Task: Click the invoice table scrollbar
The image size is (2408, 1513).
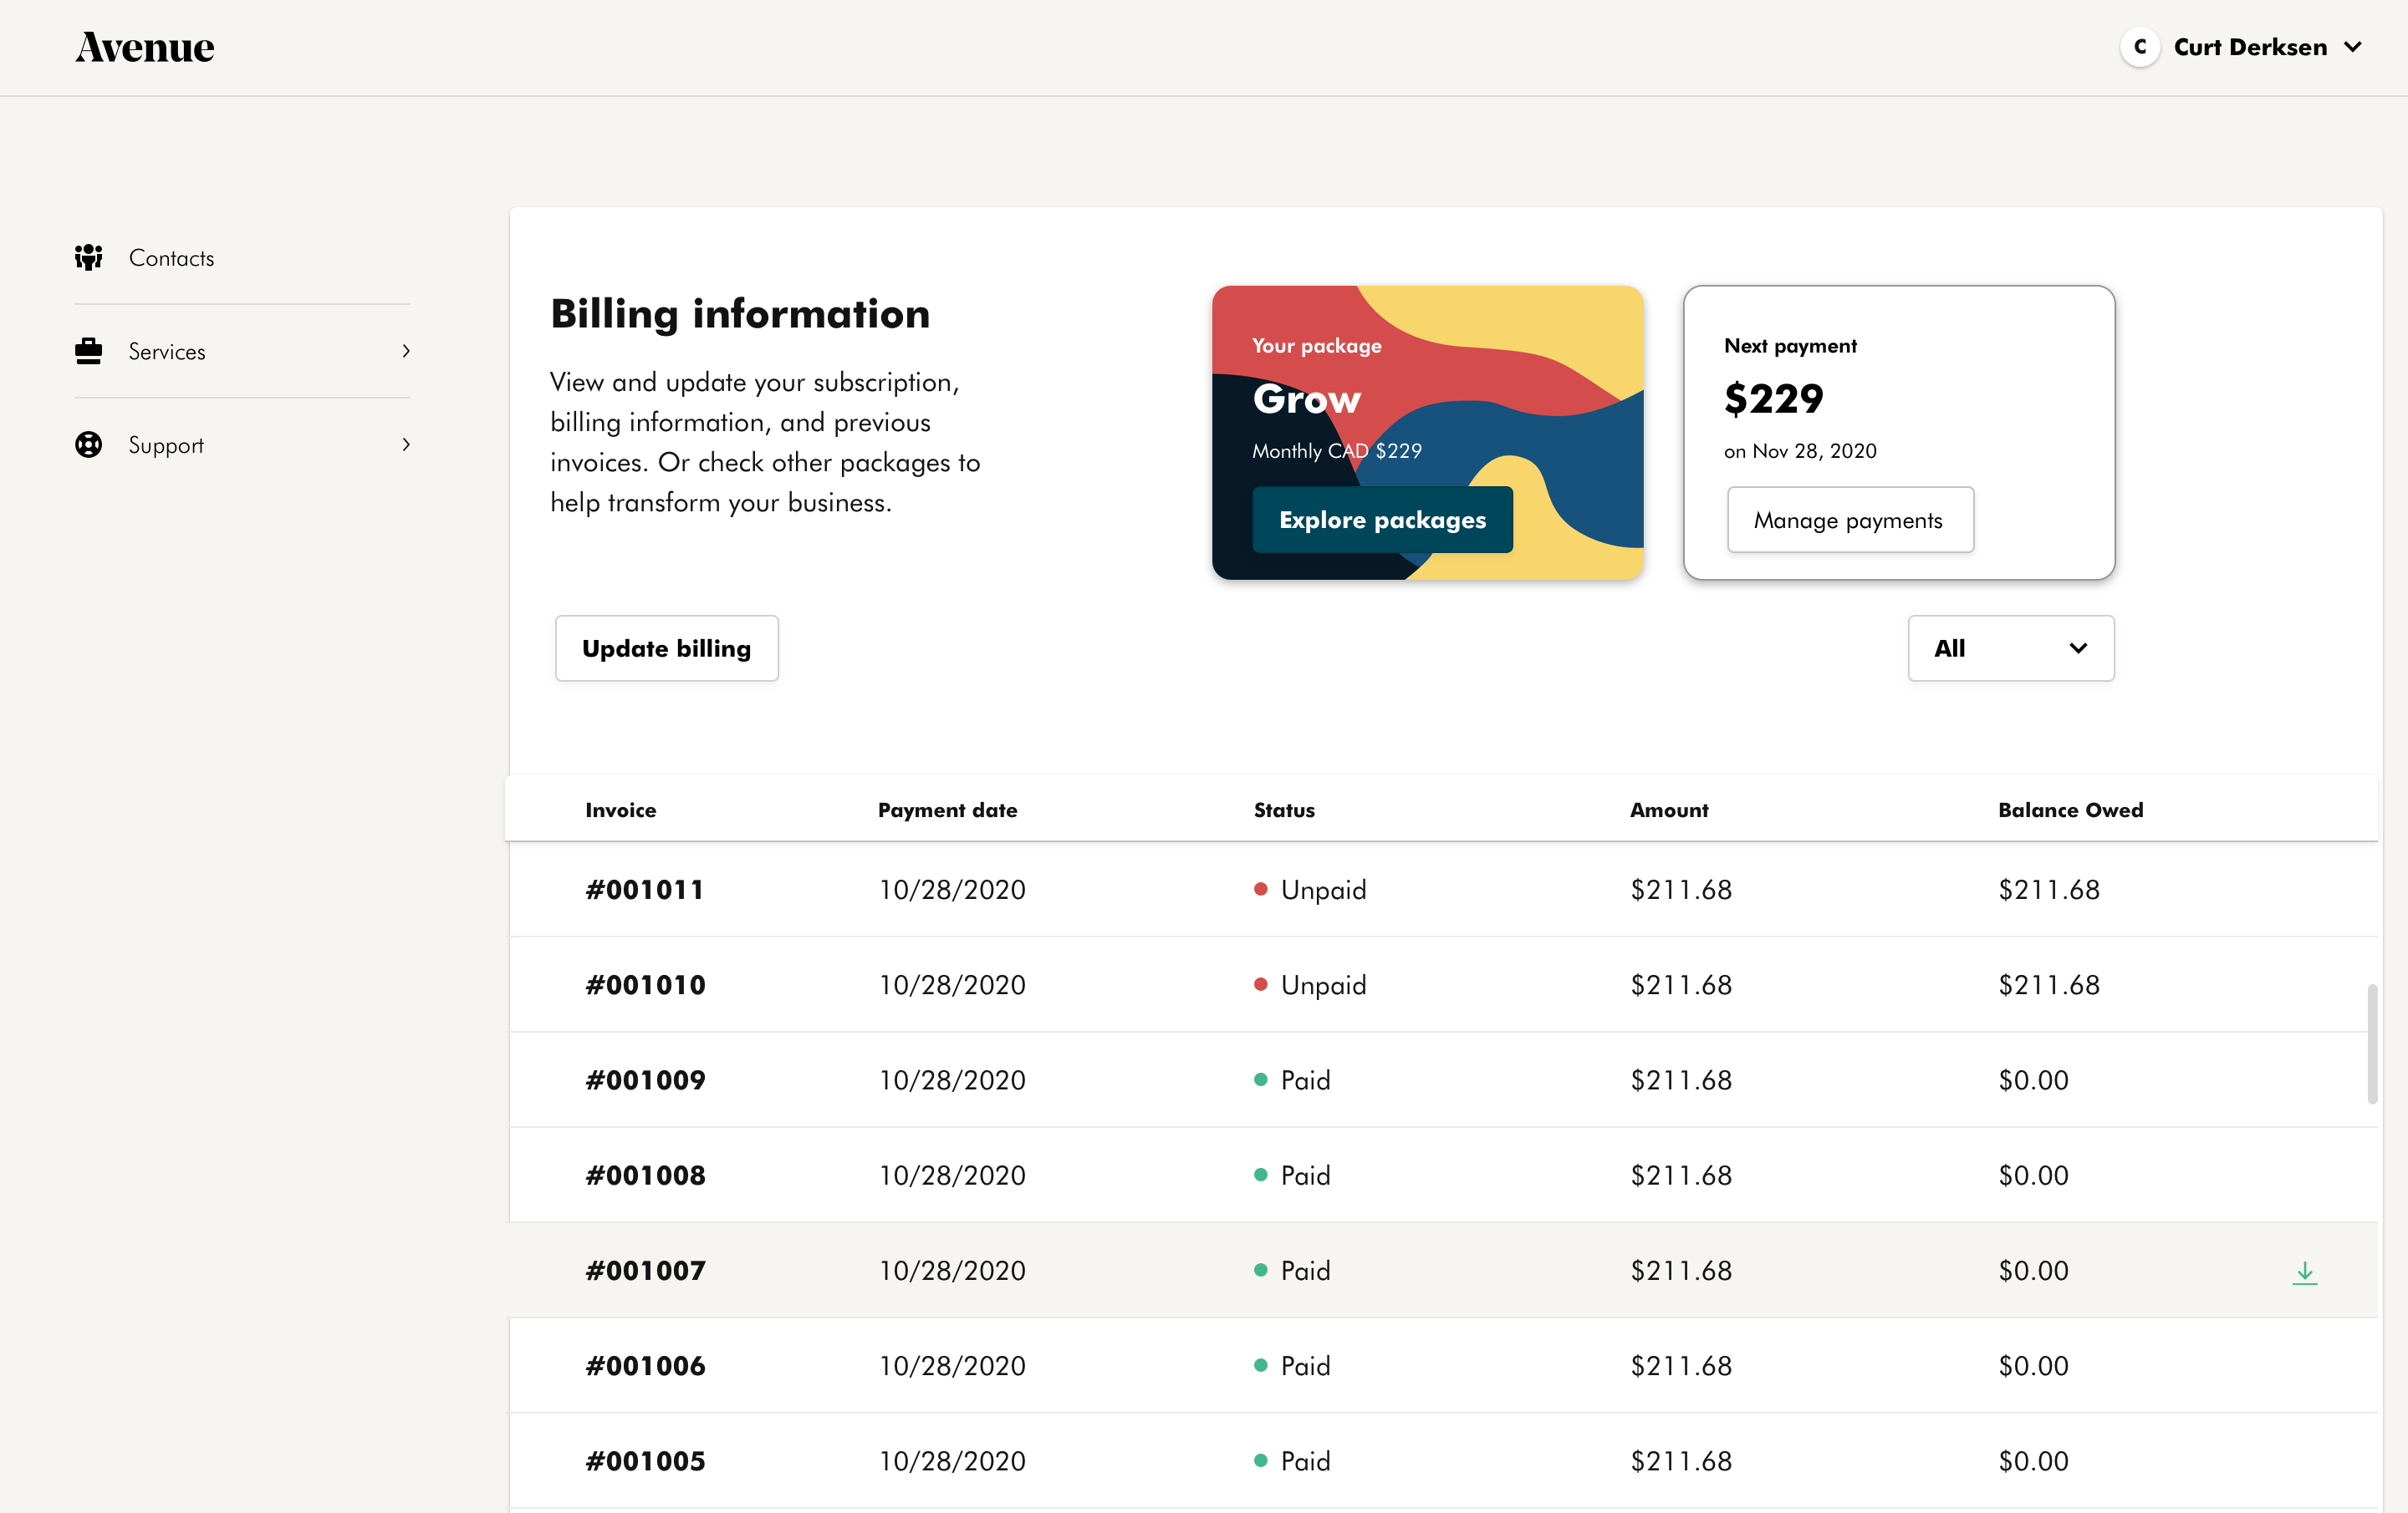Action: point(2372,1044)
